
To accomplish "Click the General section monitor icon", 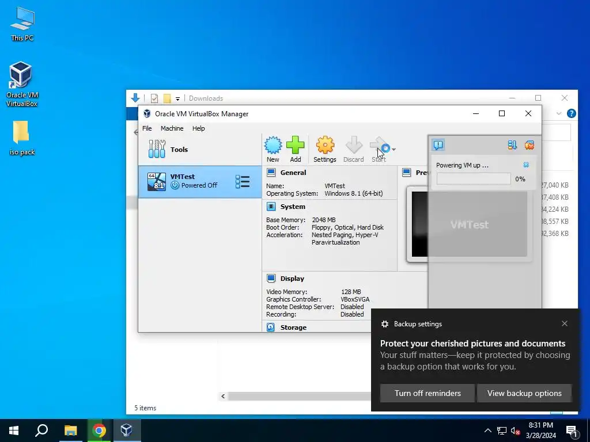I will [271, 173].
